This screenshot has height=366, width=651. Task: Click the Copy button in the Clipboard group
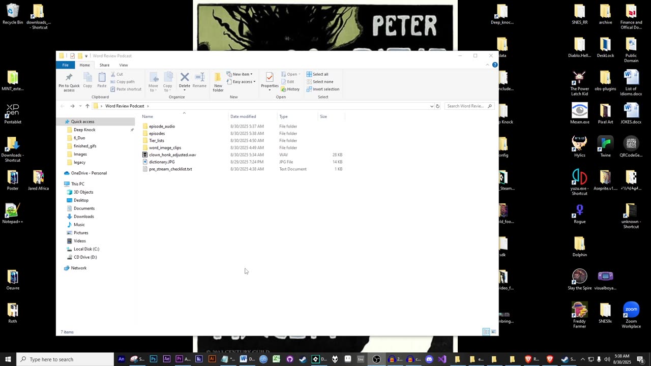pos(87,80)
